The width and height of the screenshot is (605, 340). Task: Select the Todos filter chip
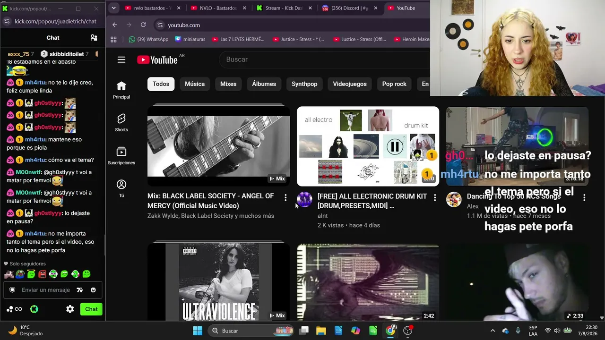click(x=161, y=84)
